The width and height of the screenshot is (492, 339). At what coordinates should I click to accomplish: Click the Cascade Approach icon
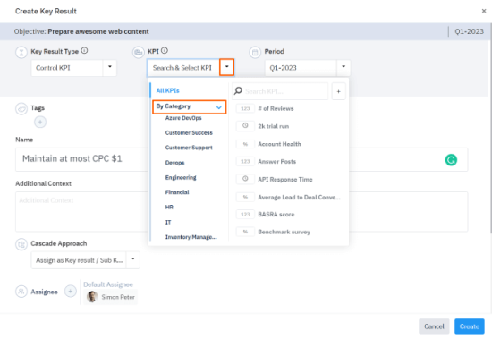point(21,244)
